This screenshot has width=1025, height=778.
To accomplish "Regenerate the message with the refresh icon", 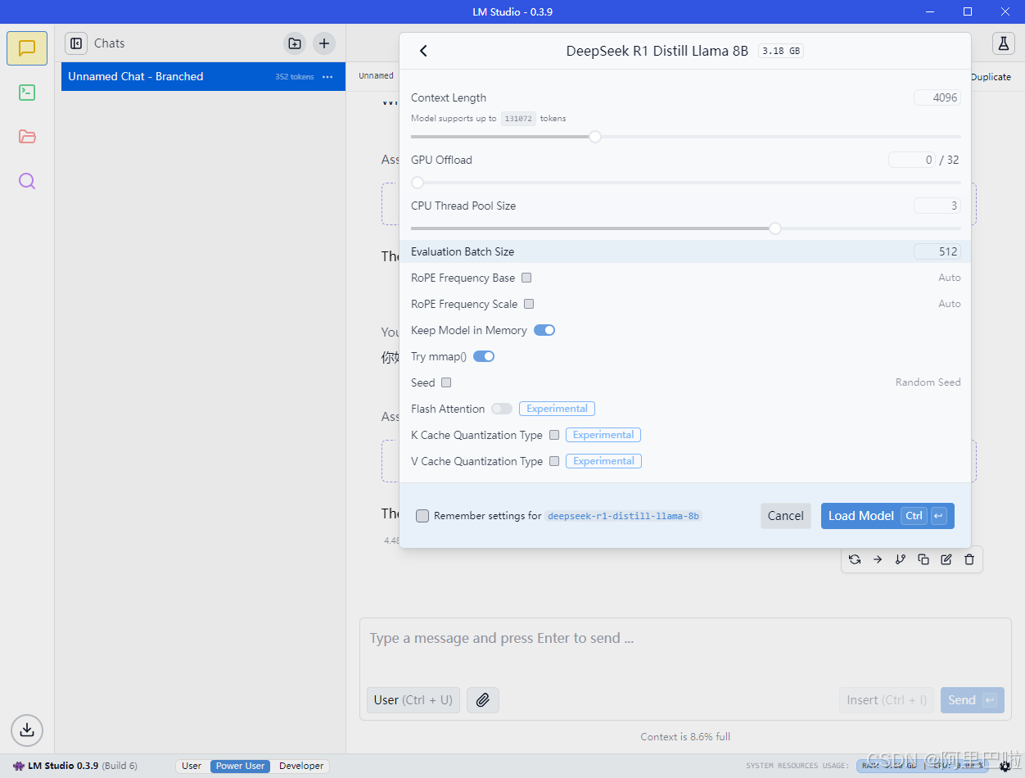I will pyautogui.click(x=855, y=559).
